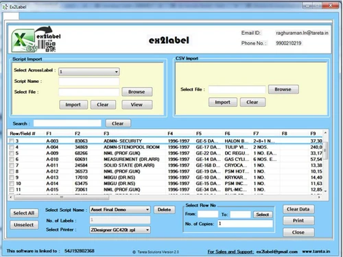This screenshot has width=343, height=257.
Task: Click Import in CSV Import section
Action: click(222, 102)
